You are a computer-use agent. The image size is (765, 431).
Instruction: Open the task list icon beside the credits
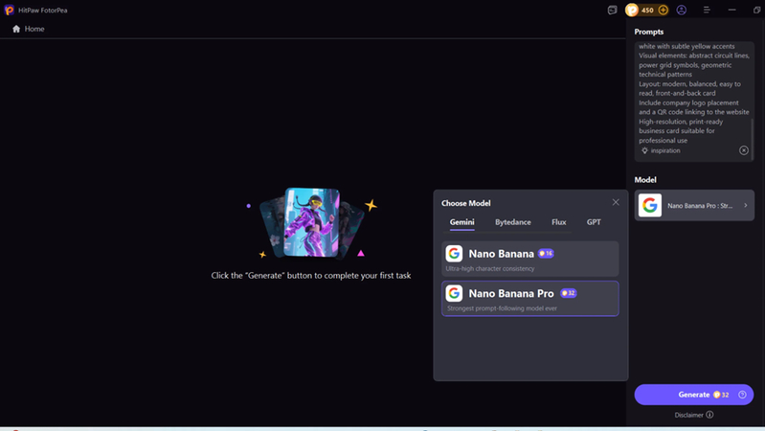pyautogui.click(x=612, y=10)
